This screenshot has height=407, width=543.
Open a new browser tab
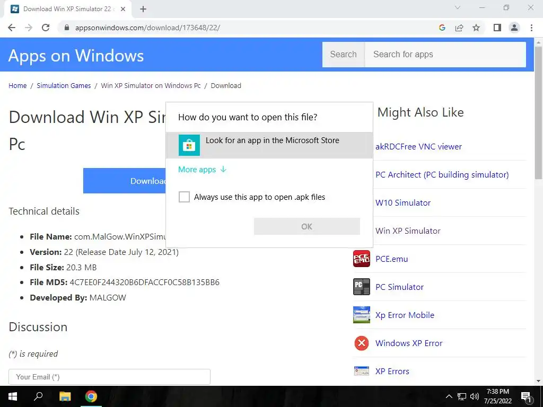tap(143, 9)
